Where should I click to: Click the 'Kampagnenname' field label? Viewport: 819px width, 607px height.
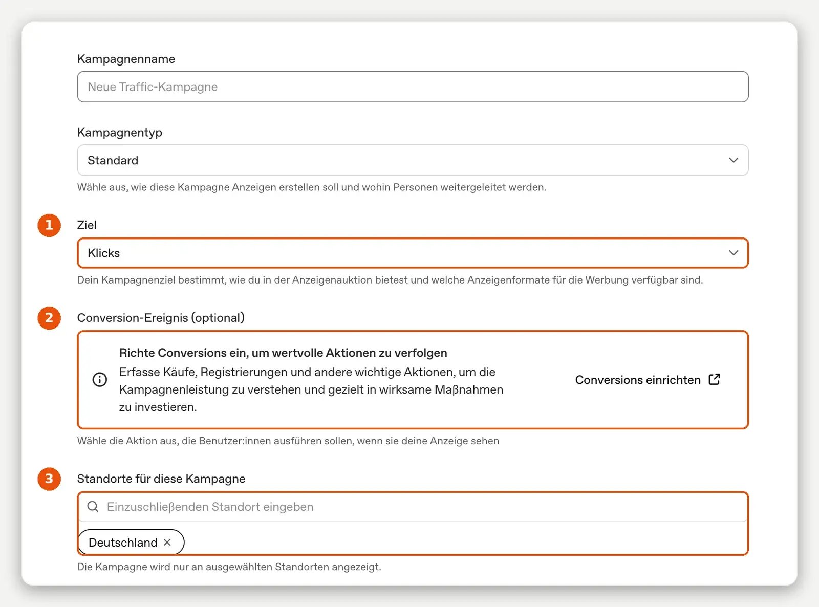point(126,59)
